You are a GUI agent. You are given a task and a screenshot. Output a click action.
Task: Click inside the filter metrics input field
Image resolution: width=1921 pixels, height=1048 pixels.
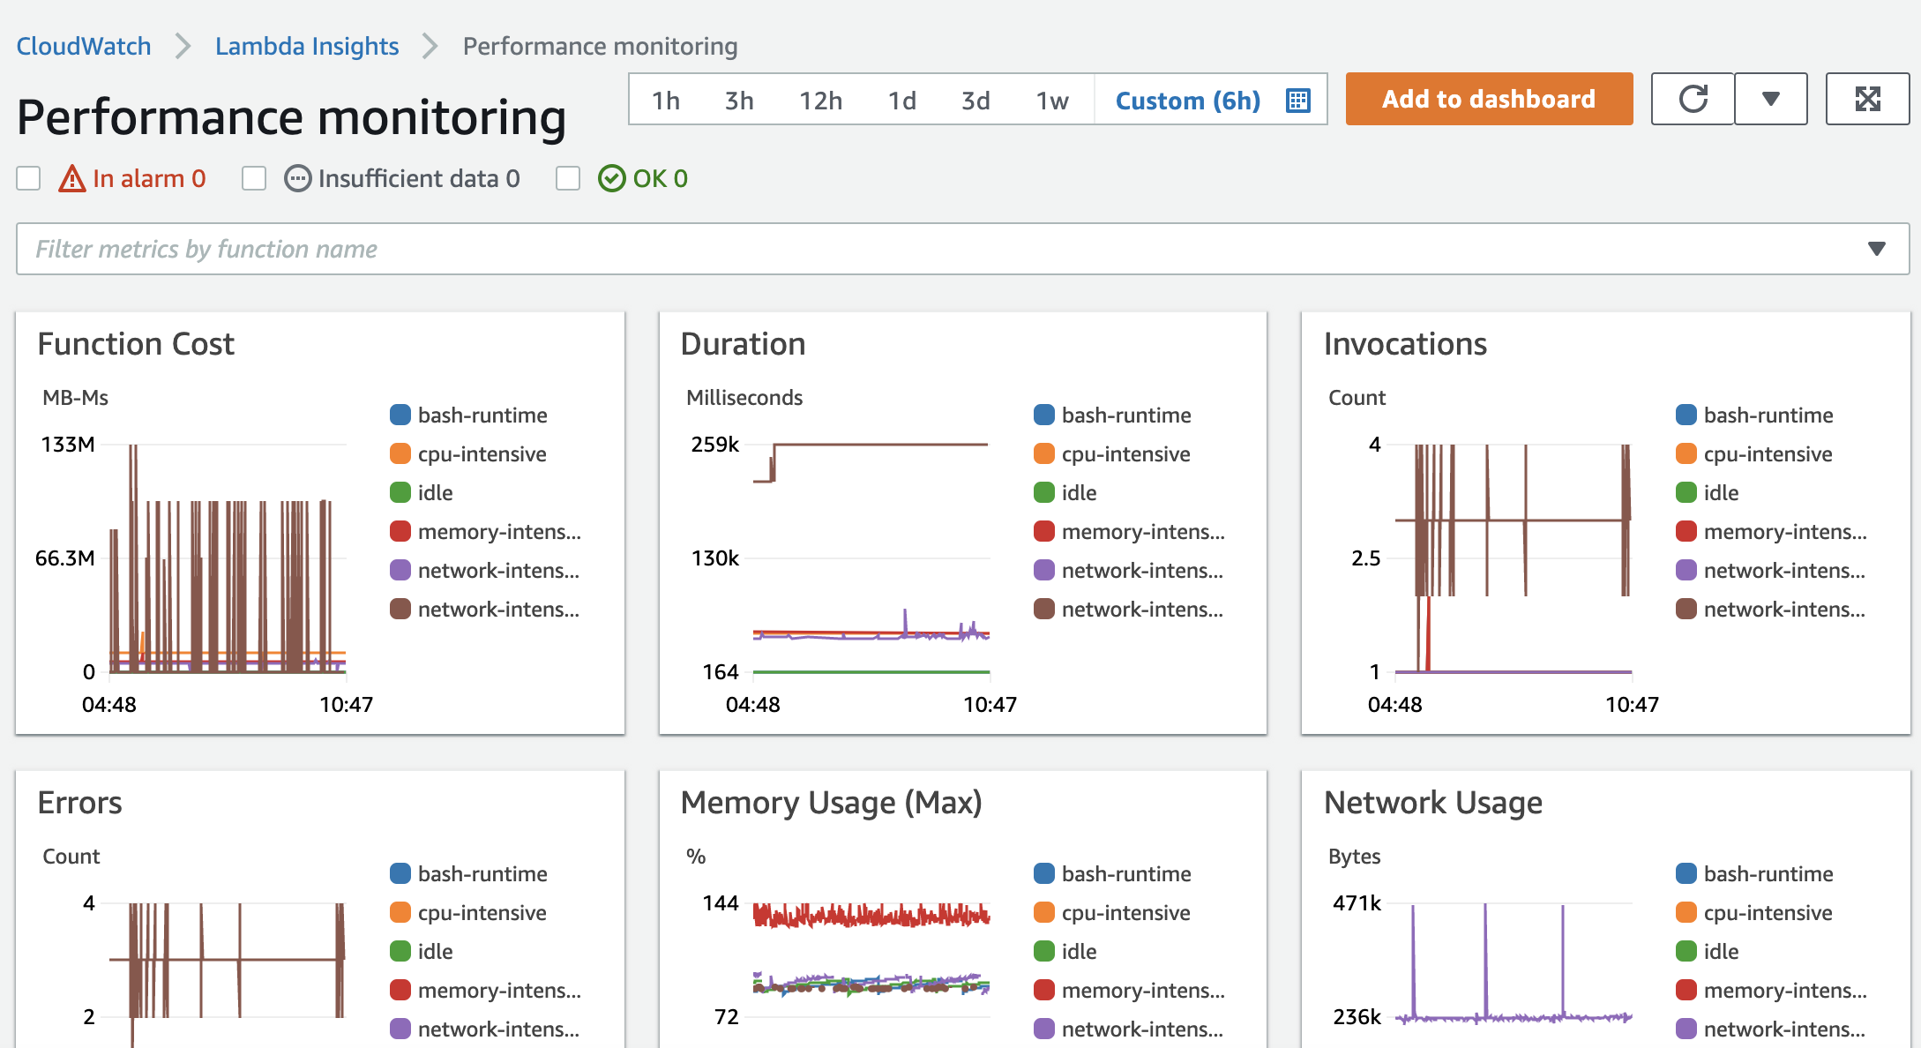click(960, 248)
